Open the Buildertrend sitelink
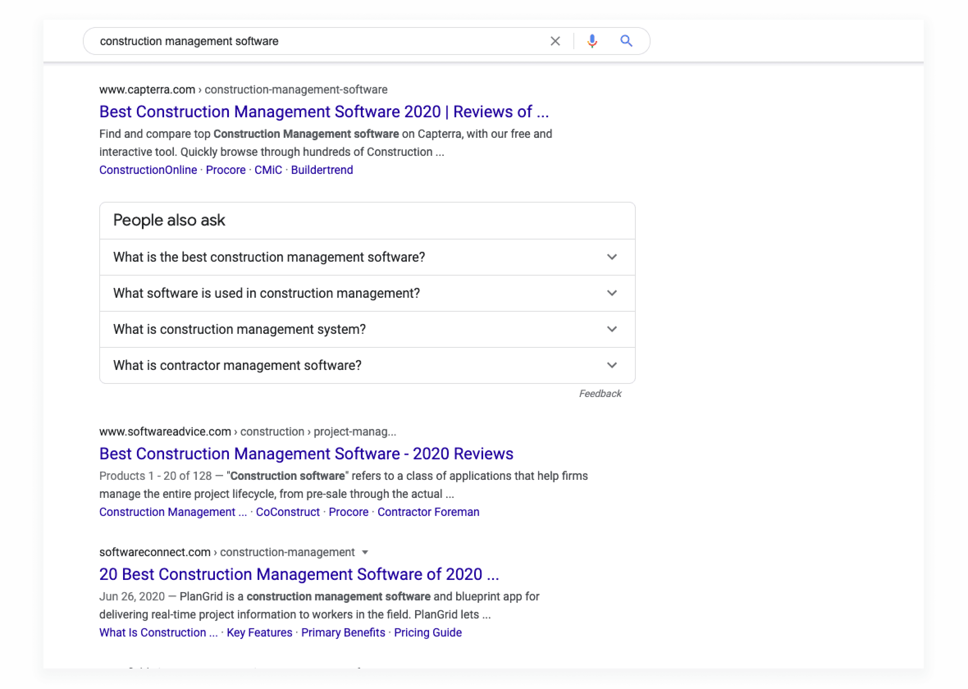Image resolution: width=968 pixels, height=689 pixels. (x=322, y=170)
